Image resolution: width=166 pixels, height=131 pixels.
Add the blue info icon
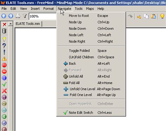tap(4, 78)
